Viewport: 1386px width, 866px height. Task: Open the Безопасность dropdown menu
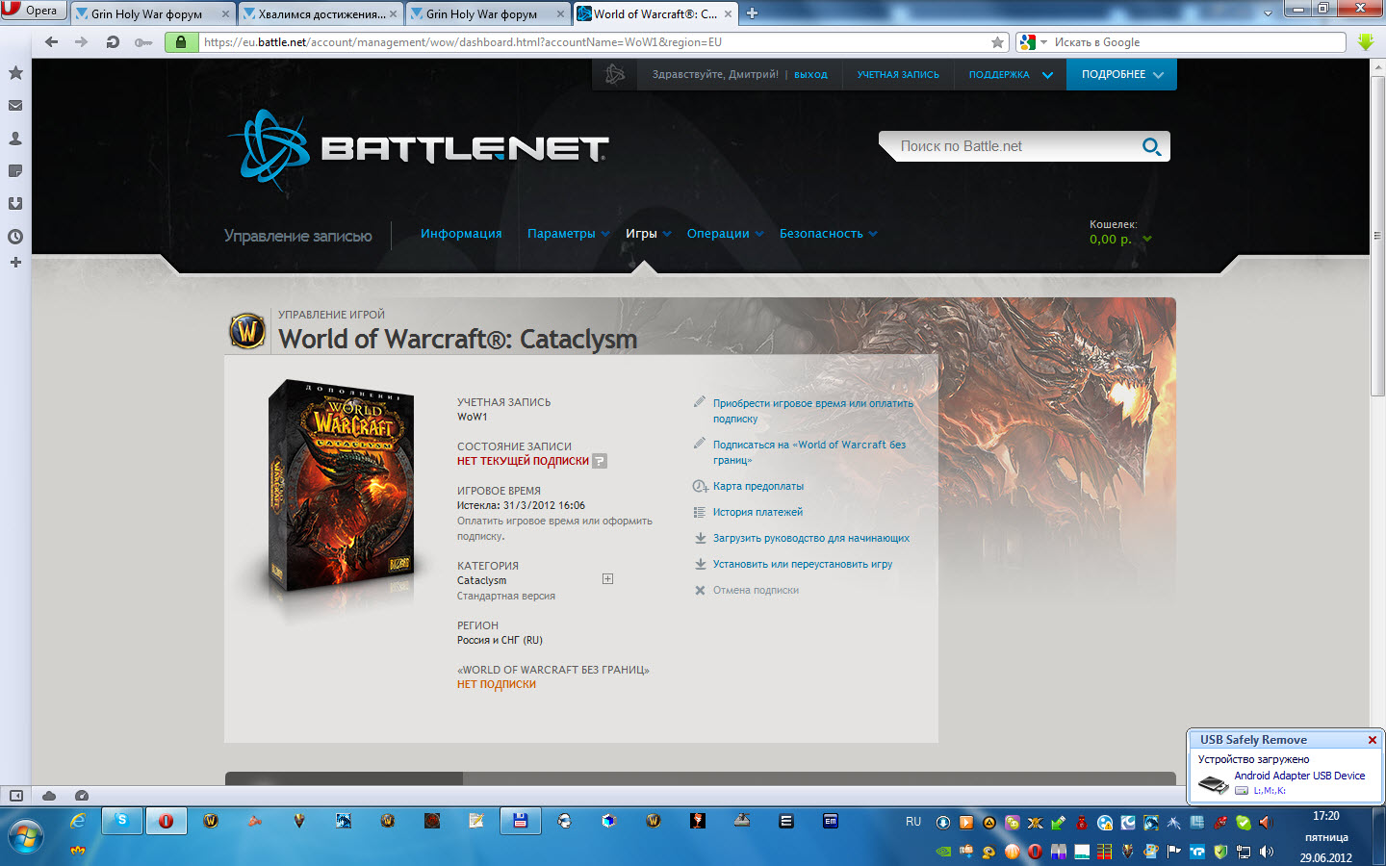click(x=828, y=234)
